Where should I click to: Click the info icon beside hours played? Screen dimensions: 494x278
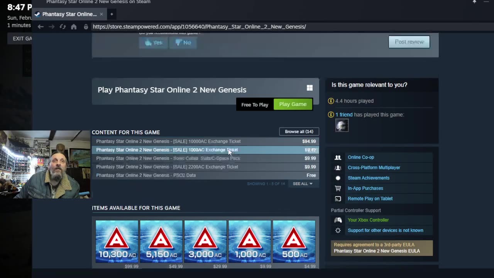pos(331,101)
